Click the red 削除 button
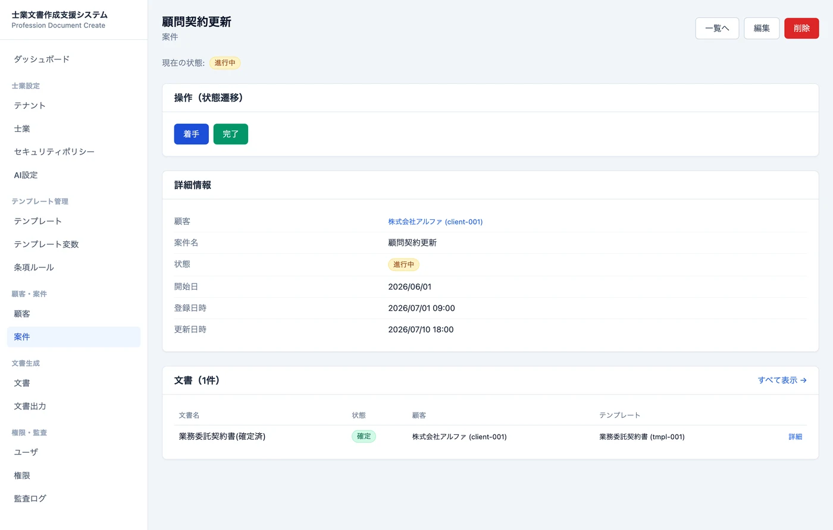Screen dimensions: 833x530 tap(801, 29)
